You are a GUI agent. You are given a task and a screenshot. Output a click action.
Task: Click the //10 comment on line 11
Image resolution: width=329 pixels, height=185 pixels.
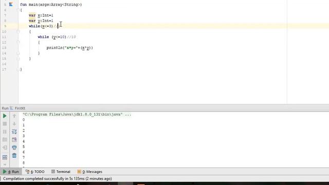(71, 37)
